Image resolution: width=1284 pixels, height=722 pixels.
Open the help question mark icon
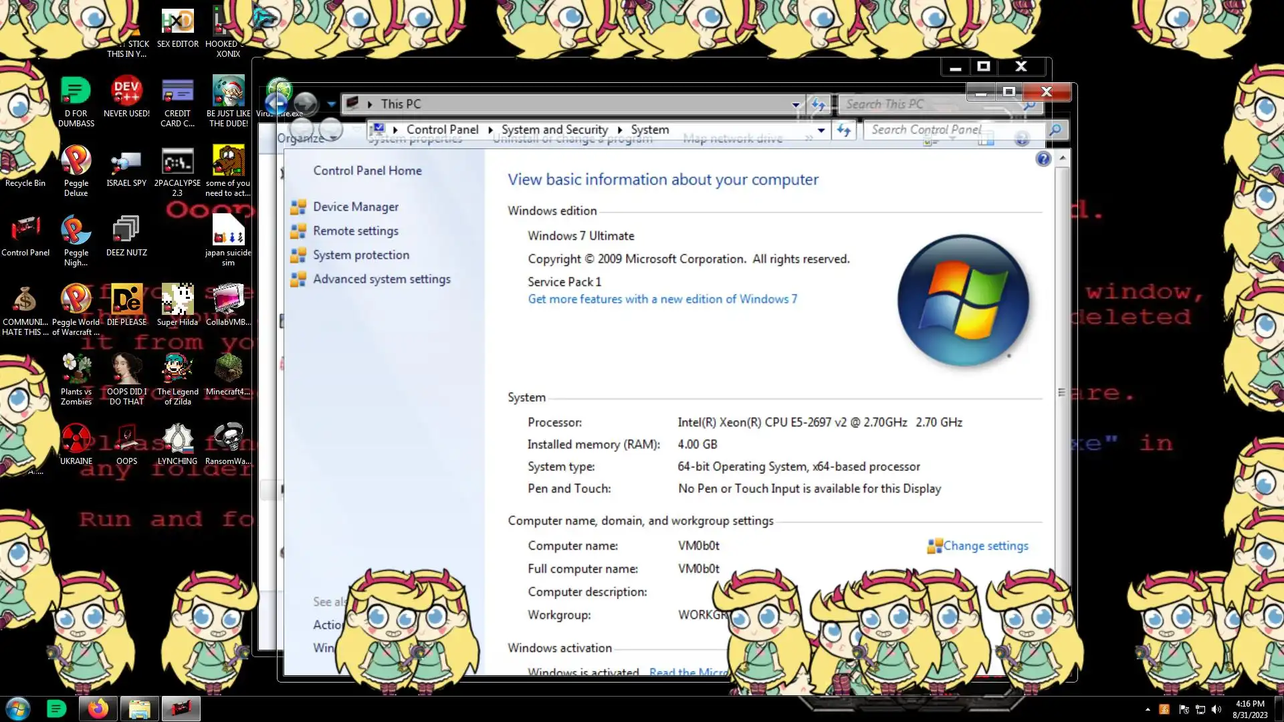(x=1043, y=159)
